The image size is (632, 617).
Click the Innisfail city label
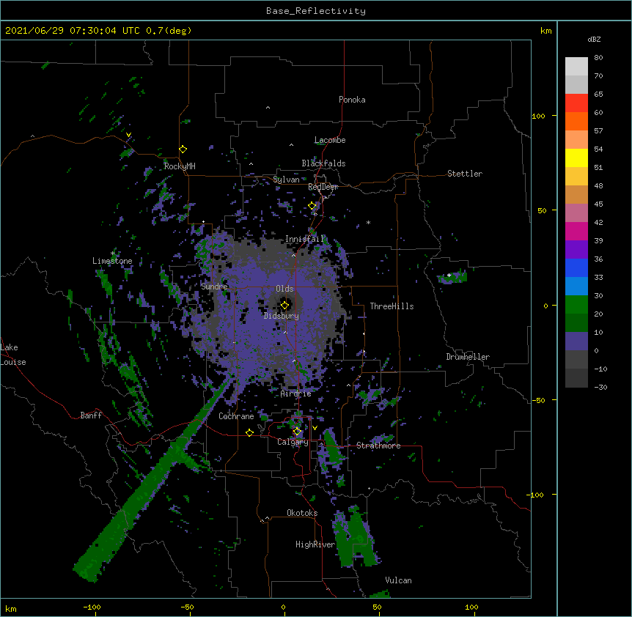click(x=304, y=239)
